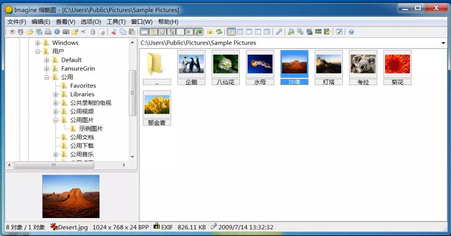Open options with the wrench icon
This screenshot has height=236, width=451.
click(279, 32)
